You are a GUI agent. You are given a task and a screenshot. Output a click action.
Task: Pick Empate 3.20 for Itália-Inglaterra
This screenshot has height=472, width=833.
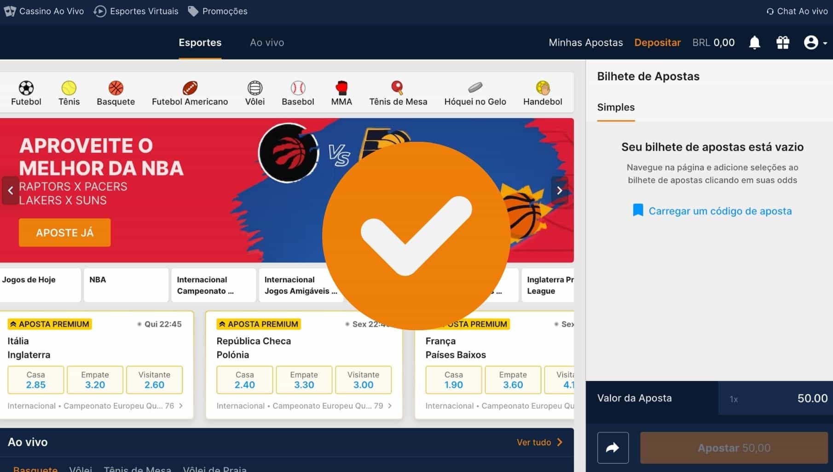tap(95, 380)
